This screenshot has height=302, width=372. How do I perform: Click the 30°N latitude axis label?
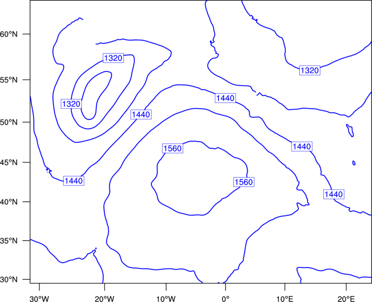9,280
